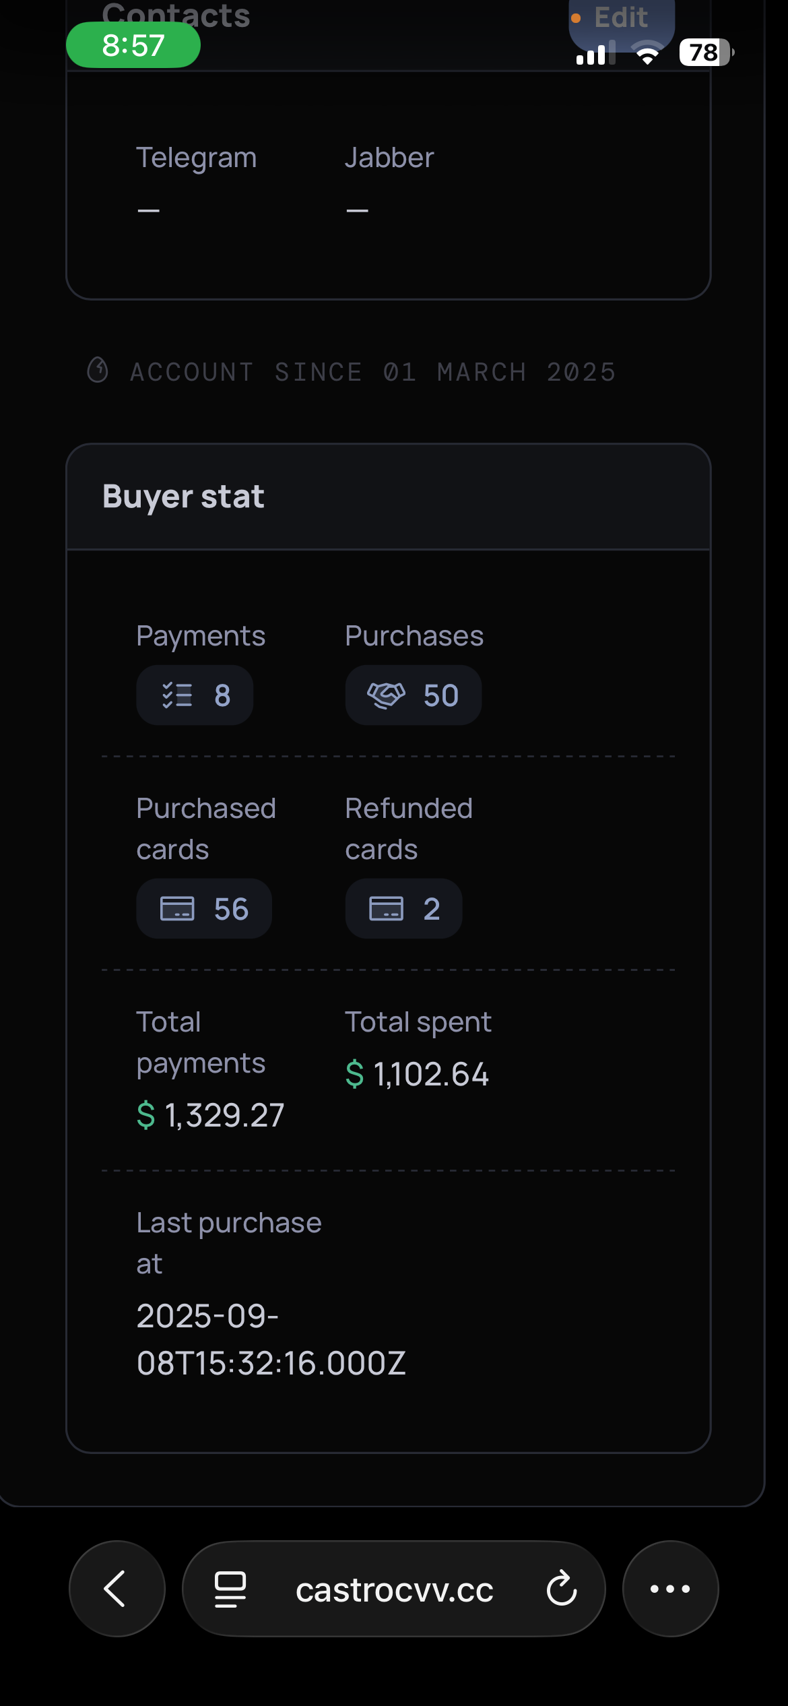The height and width of the screenshot is (1706, 788).
Task: Tap the Buyer stat section header
Action: point(183,497)
